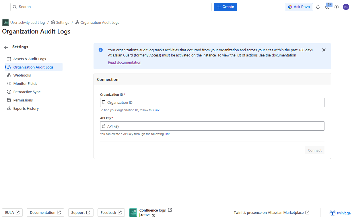Open the help icon with 3+ badge
Image resolution: width=352 pixels, height=219 pixels.
point(328,7)
